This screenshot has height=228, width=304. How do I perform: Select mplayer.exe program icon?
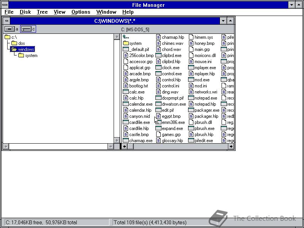[x=191, y=68]
